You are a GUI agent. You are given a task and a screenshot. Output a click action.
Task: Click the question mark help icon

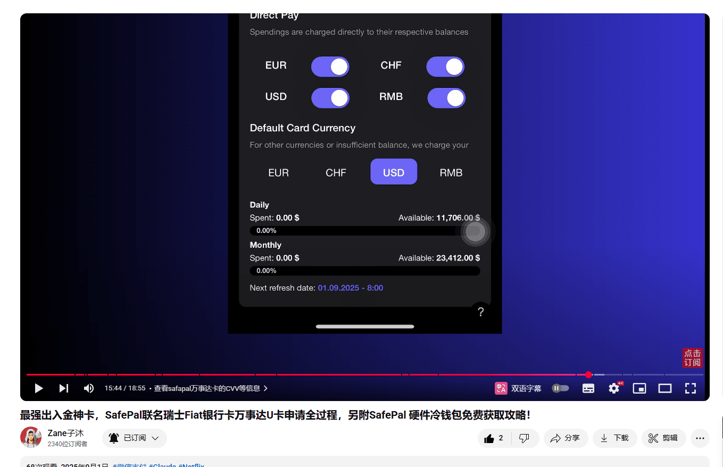point(480,312)
